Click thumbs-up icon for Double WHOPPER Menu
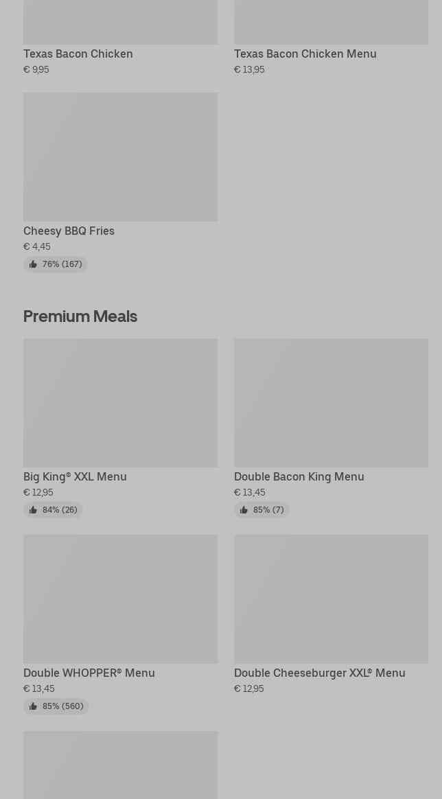This screenshot has height=799, width=442. tap(33, 706)
